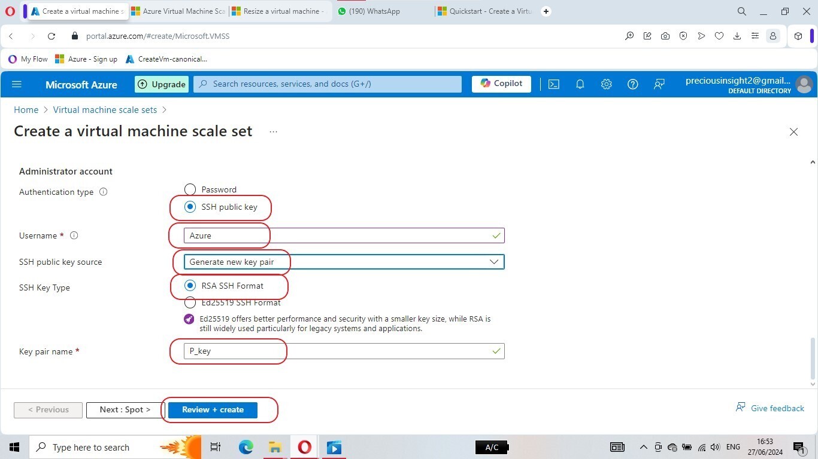Launch Microsoft Edge from the taskbar
Viewport: 818px width, 459px height.
[246, 447]
